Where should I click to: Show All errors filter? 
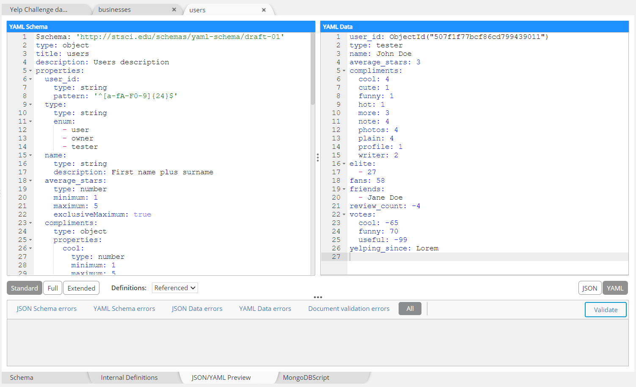(x=410, y=309)
